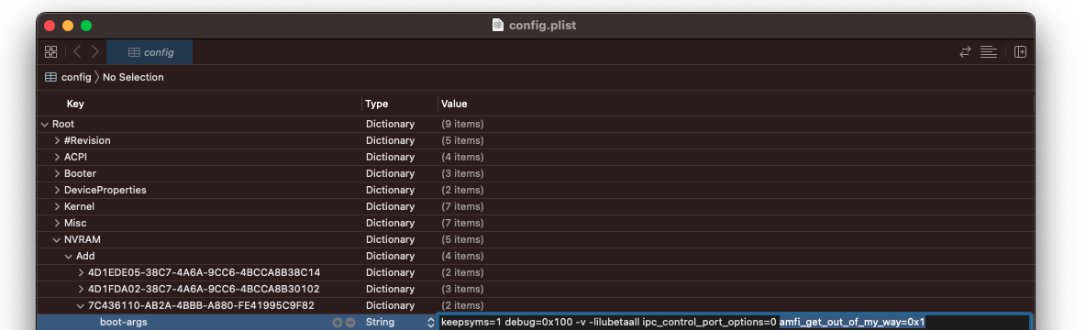The width and height of the screenshot is (1086, 330).
Task: Click No Selection in the breadcrumb
Action: [133, 77]
